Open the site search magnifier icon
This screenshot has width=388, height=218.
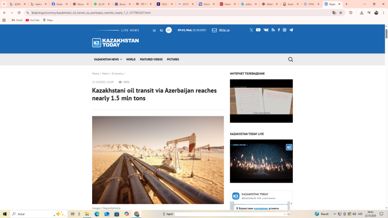(x=291, y=60)
